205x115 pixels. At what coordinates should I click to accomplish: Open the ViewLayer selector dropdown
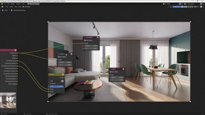[185, 4]
